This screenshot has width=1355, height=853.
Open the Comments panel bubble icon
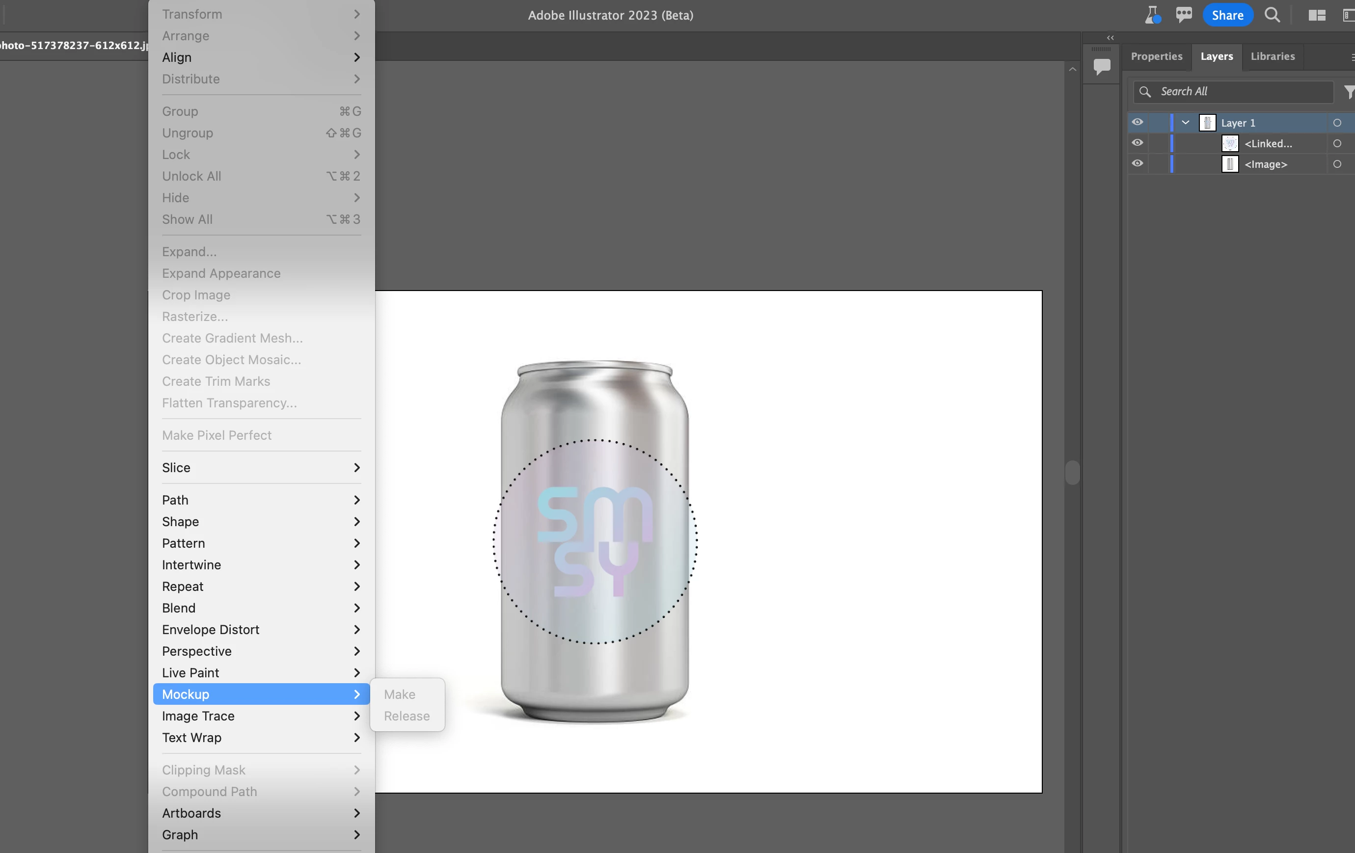point(1101,66)
